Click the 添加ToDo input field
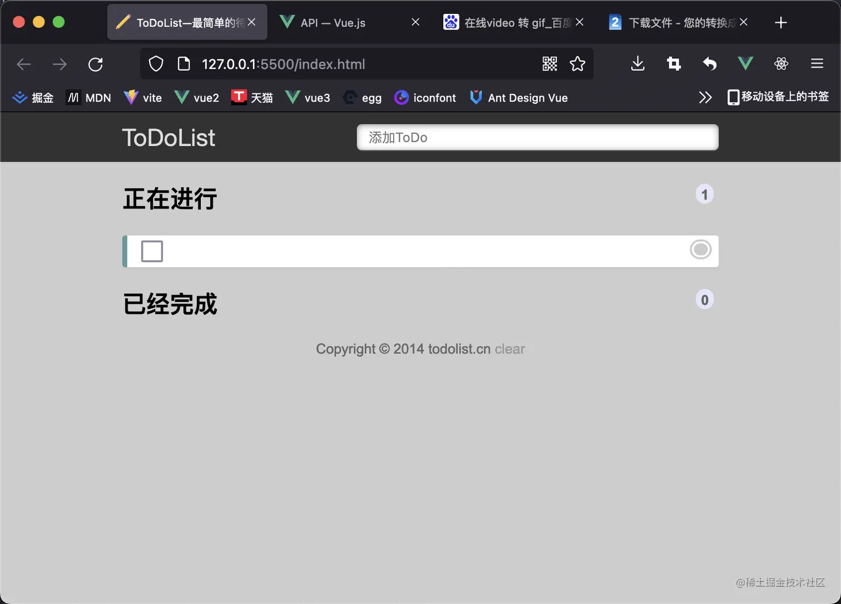The width and height of the screenshot is (841, 604). pyautogui.click(x=537, y=137)
